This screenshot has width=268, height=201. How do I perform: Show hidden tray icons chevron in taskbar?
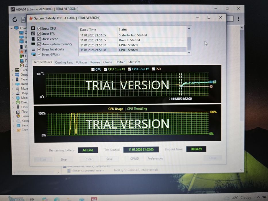pos(258,198)
